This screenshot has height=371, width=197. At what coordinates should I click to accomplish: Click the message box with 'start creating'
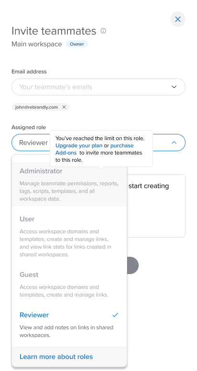156,206
